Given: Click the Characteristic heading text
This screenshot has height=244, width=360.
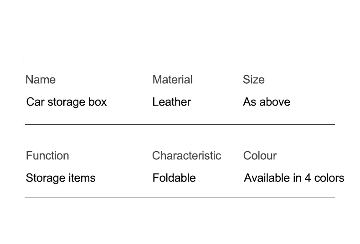Looking at the screenshot, I should [187, 156].
